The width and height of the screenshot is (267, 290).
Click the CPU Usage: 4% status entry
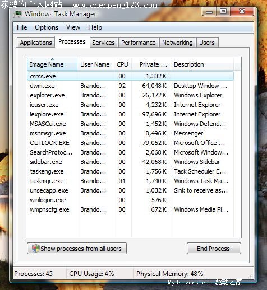click(91, 274)
